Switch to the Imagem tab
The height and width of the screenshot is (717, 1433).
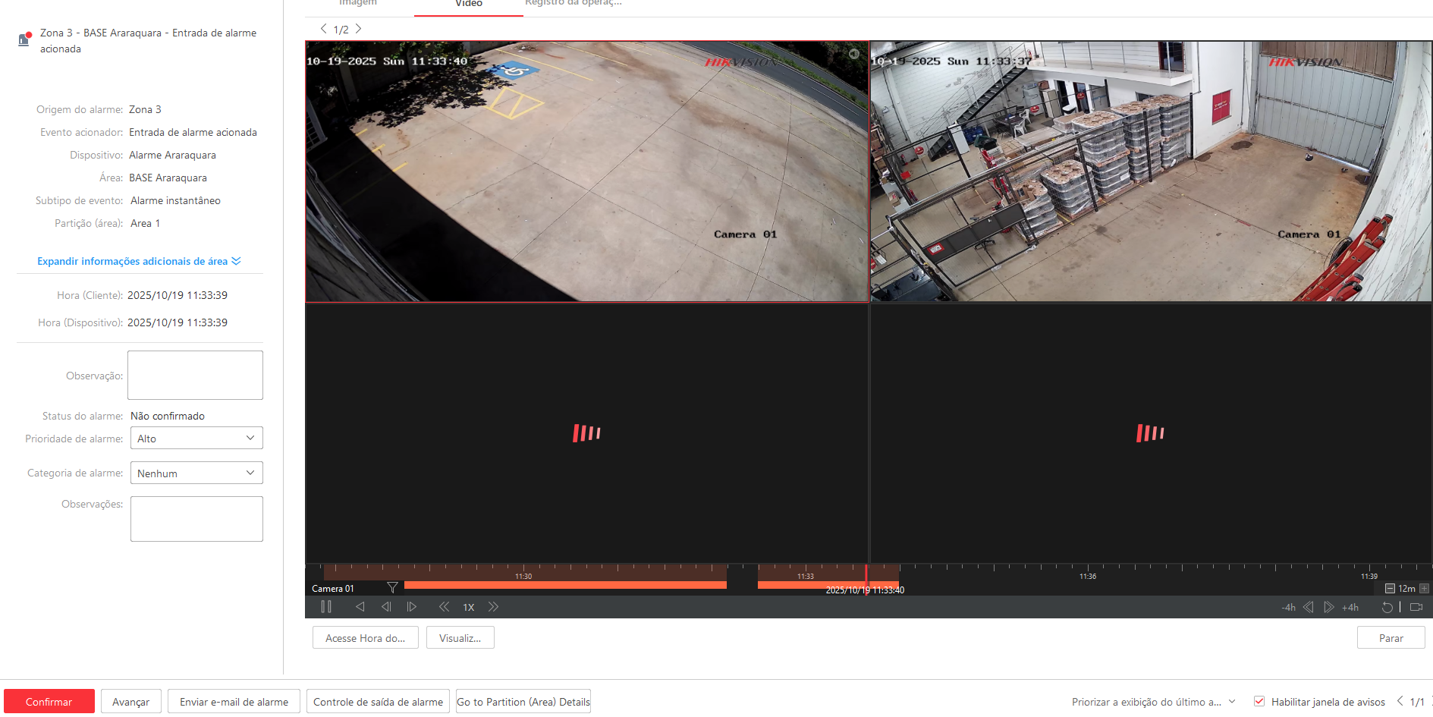point(357,4)
